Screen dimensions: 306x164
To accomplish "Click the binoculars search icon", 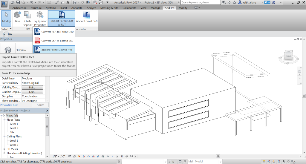I will point(224,2).
